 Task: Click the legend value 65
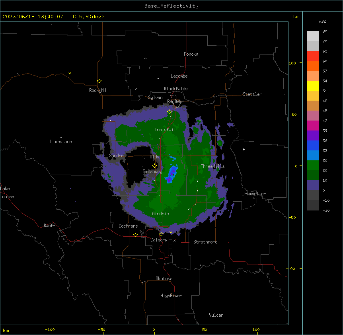pos(325,51)
